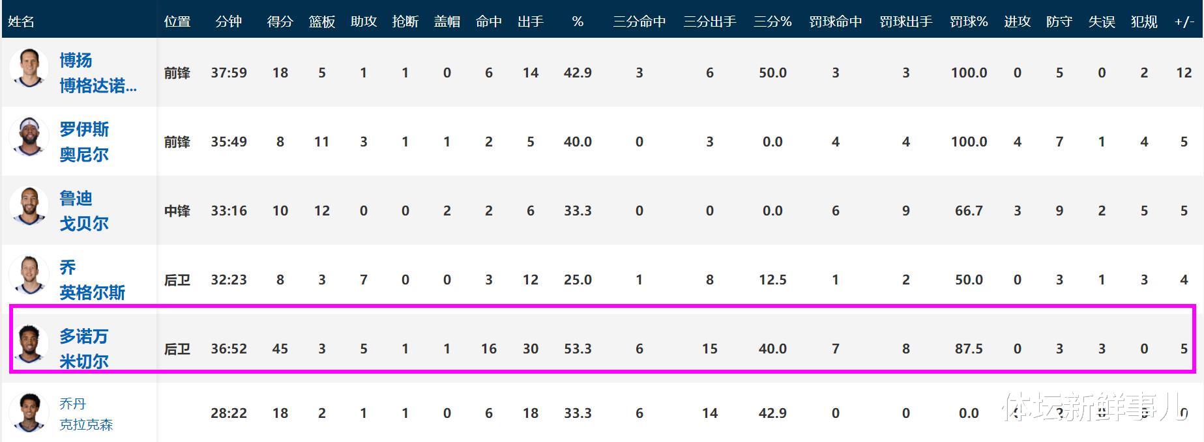Click the 助攻 column header

pyautogui.click(x=364, y=21)
